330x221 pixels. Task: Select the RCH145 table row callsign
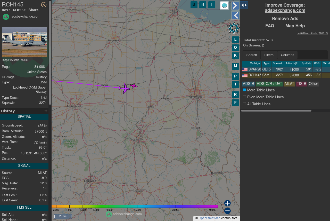255,75
